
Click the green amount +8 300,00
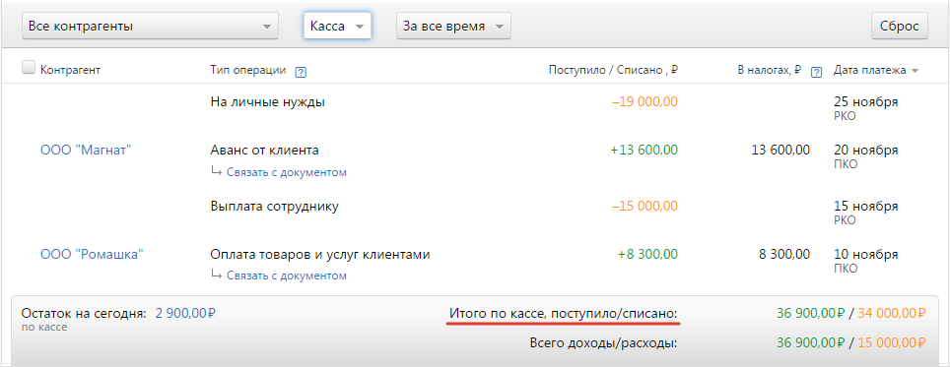[x=647, y=255]
